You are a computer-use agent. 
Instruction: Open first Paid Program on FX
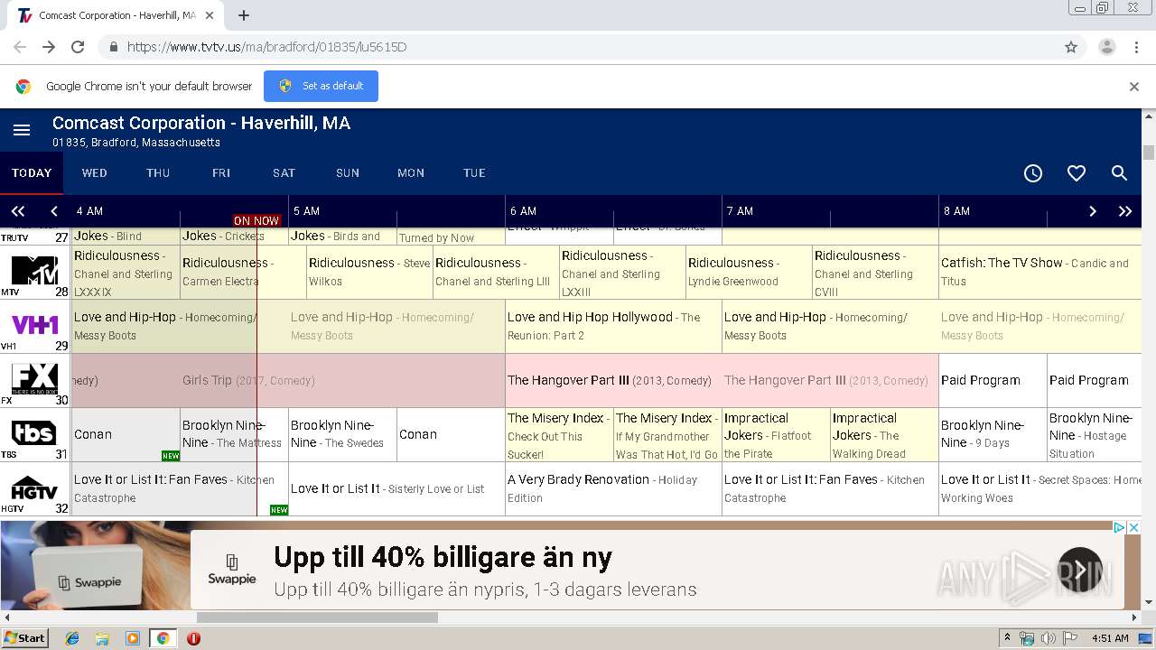[993, 380]
